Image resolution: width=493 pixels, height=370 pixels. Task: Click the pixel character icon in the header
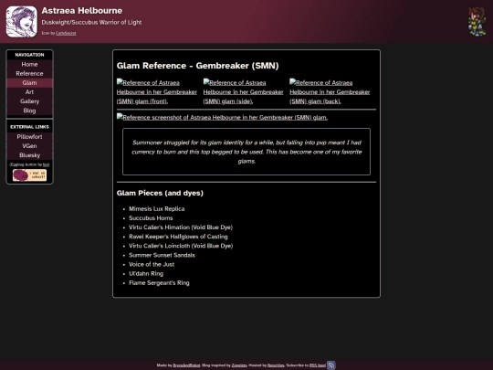[477, 22]
